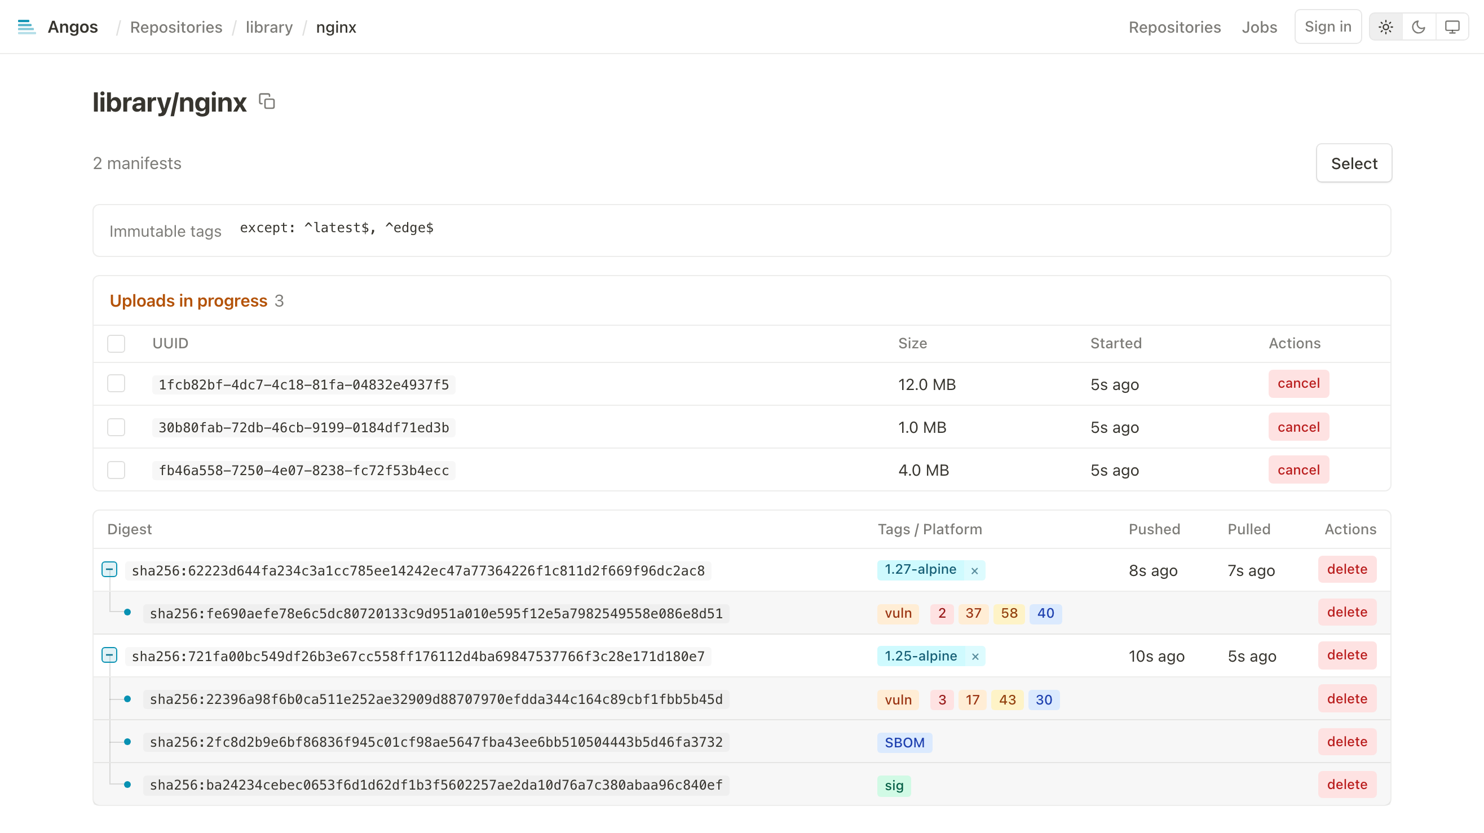The width and height of the screenshot is (1484, 833).
Task: Cancel the 12.0 MB upload
Action: (1298, 383)
